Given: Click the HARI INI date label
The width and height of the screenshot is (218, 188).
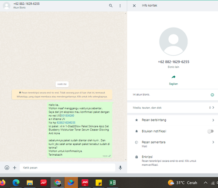Looking at the screenshot, I should [x=62, y=84].
